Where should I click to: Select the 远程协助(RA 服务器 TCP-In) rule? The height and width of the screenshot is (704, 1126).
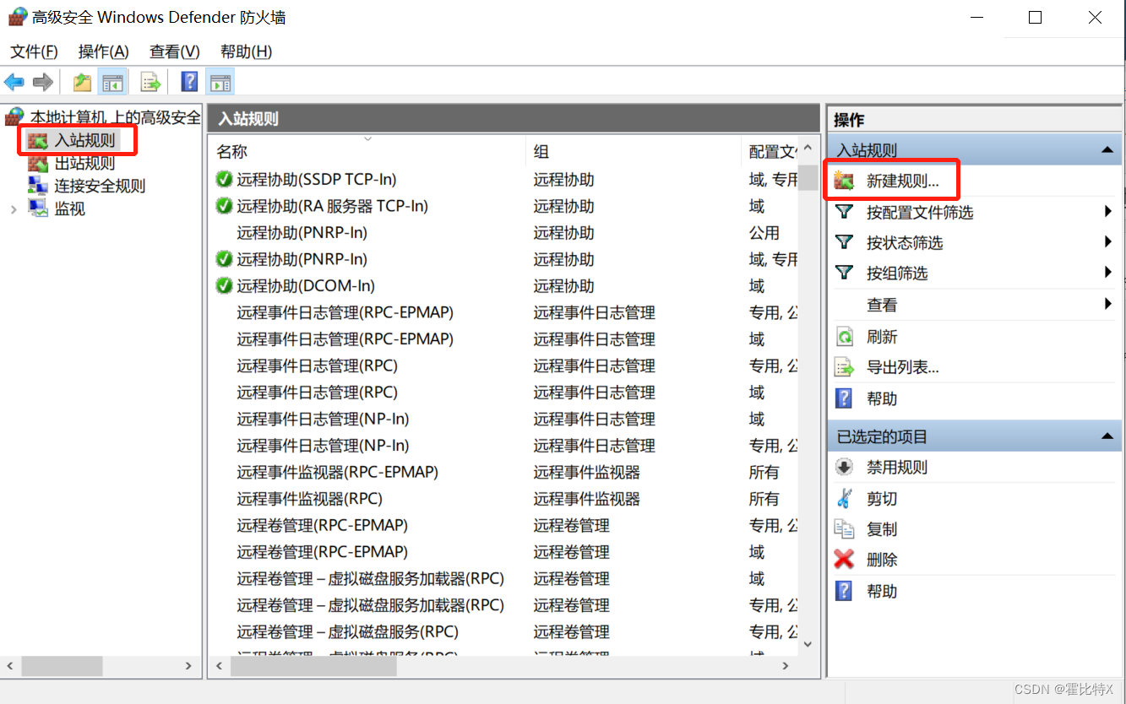click(x=333, y=206)
